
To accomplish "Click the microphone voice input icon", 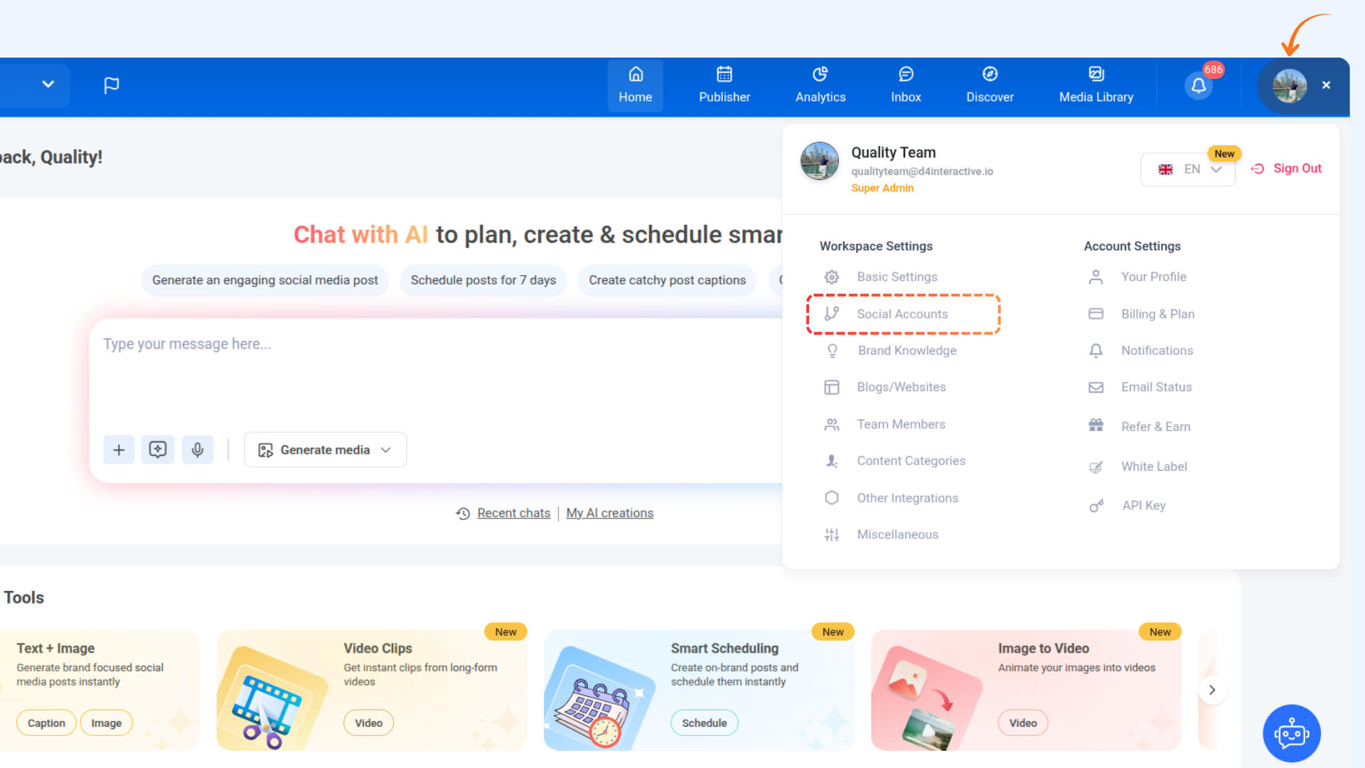I will pyautogui.click(x=198, y=450).
